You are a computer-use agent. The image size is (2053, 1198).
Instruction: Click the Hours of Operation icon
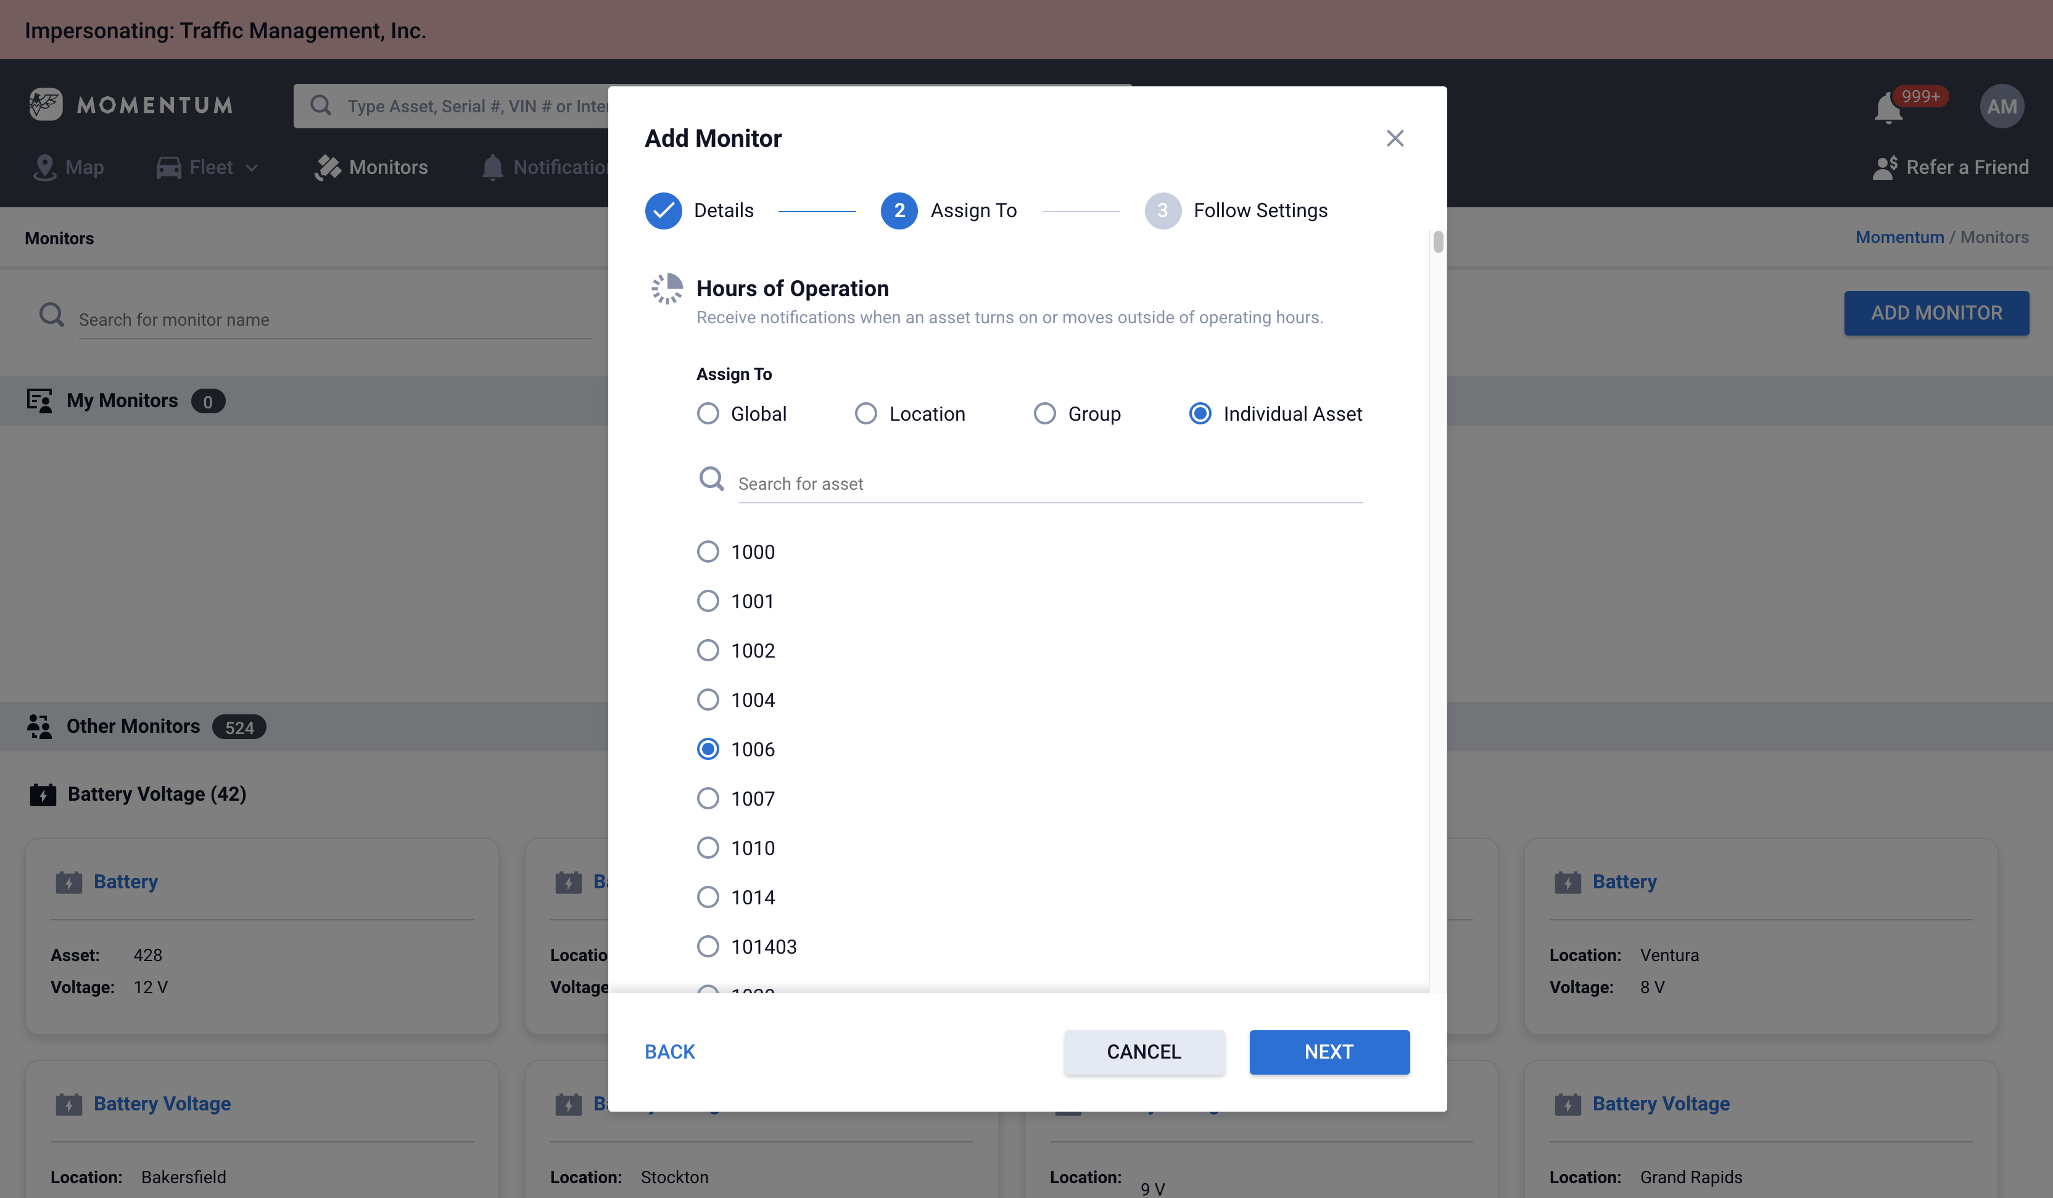[x=666, y=289]
